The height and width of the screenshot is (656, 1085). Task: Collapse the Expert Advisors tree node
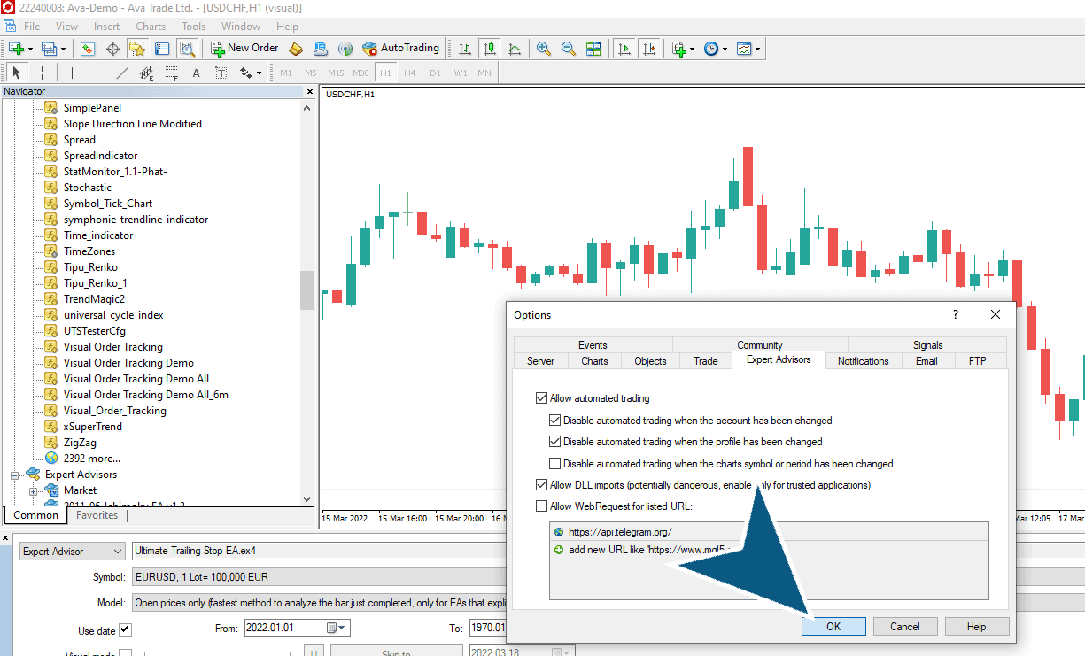pyautogui.click(x=15, y=475)
